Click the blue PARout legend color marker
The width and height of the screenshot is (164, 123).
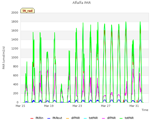click(49, 118)
